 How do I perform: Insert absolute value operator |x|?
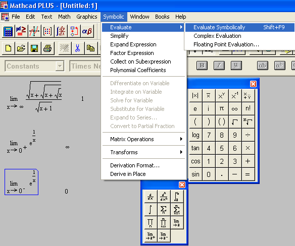tap(195, 96)
